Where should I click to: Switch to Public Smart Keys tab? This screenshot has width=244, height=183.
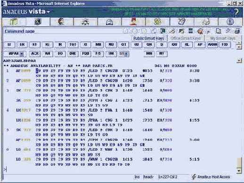148,38
